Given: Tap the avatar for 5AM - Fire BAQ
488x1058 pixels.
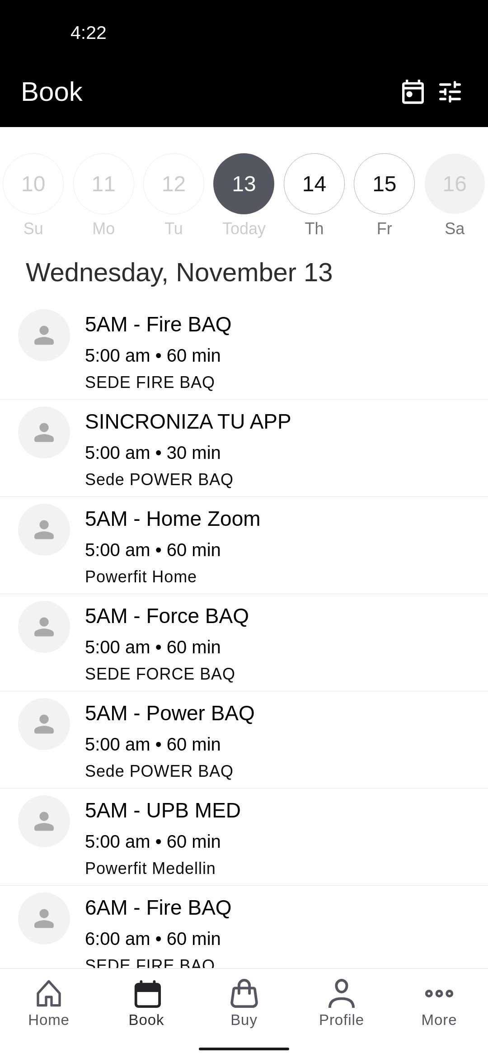Looking at the screenshot, I should pos(44,335).
